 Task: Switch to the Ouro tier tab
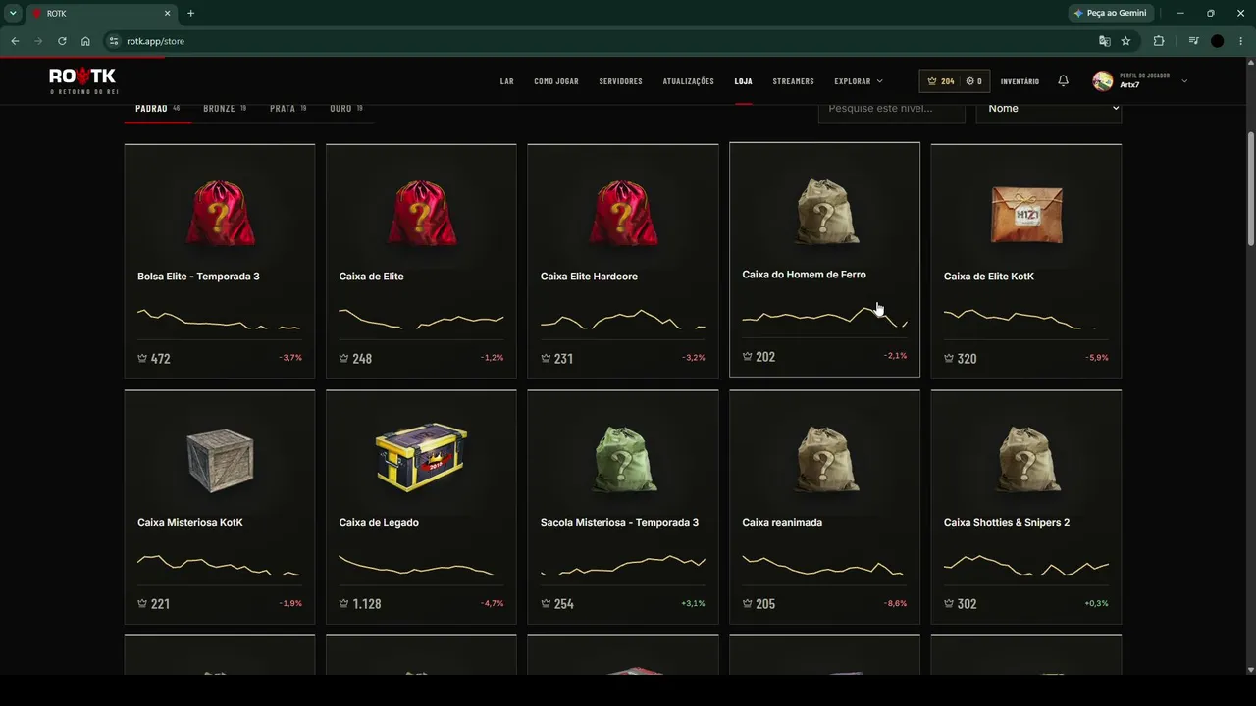[x=346, y=109]
